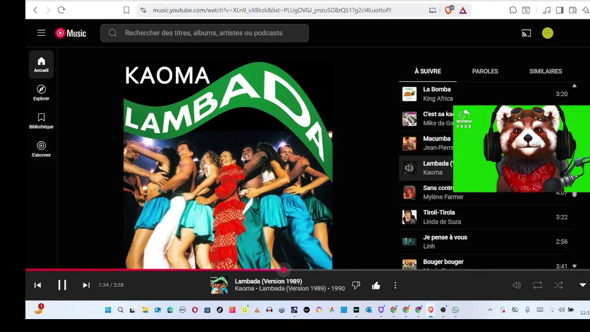The width and height of the screenshot is (590, 332).
Task: Click the small album art in the player bar
Action: 219,285
